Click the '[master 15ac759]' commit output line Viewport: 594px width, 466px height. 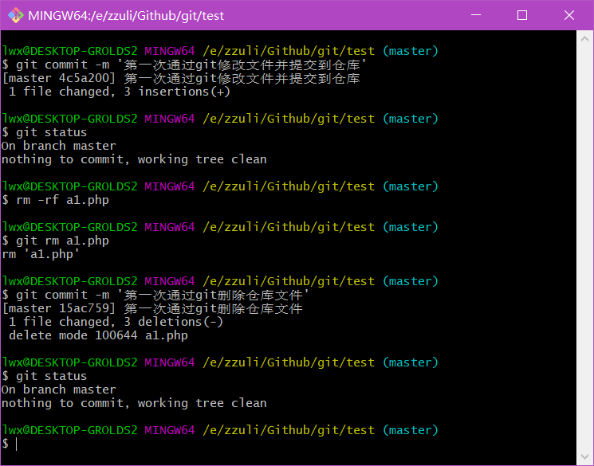[x=152, y=308]
